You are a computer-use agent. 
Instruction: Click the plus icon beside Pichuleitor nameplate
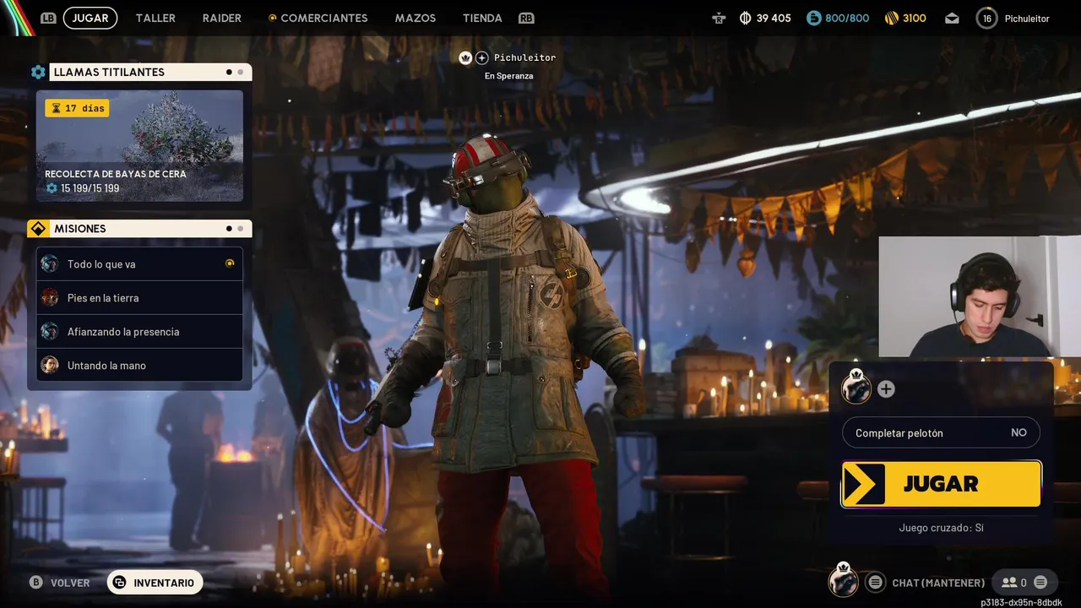point(481,57)
